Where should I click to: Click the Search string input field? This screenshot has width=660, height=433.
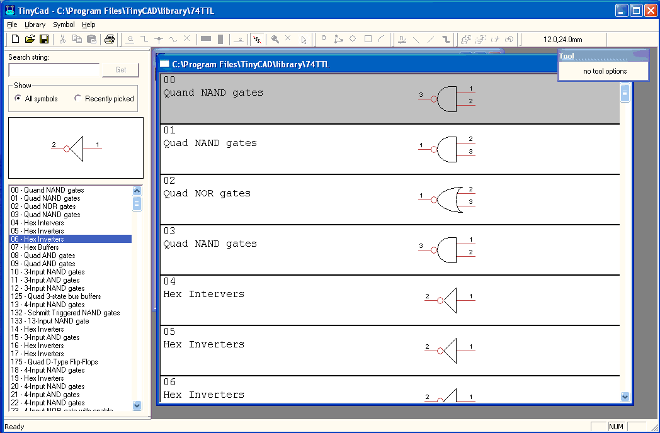point(54,70)
